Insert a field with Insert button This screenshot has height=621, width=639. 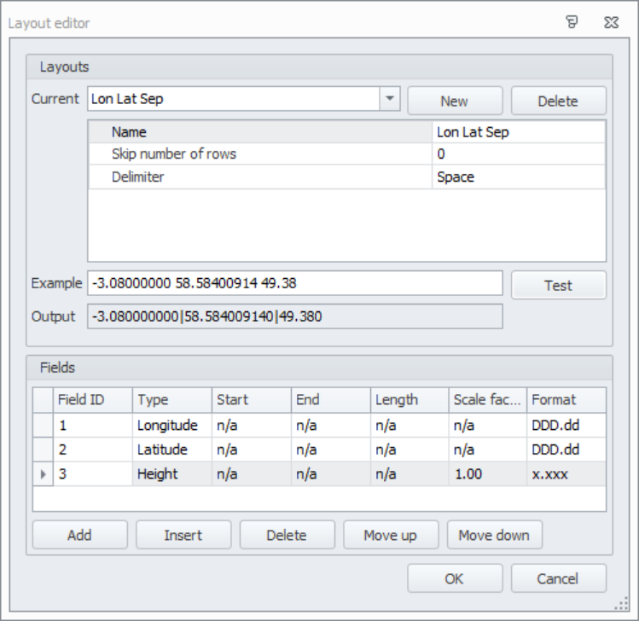(x=183, y=535)
